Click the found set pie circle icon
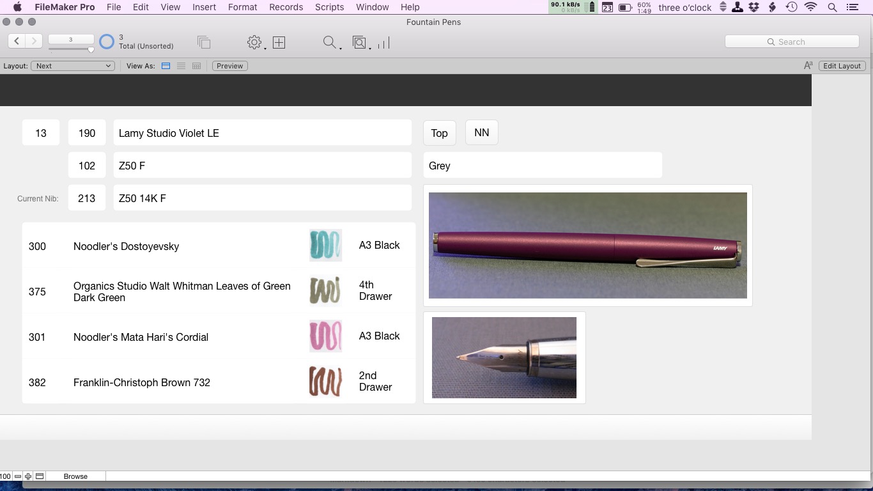The width and height of the screenshot is (873, 491). tap(107, 42)
